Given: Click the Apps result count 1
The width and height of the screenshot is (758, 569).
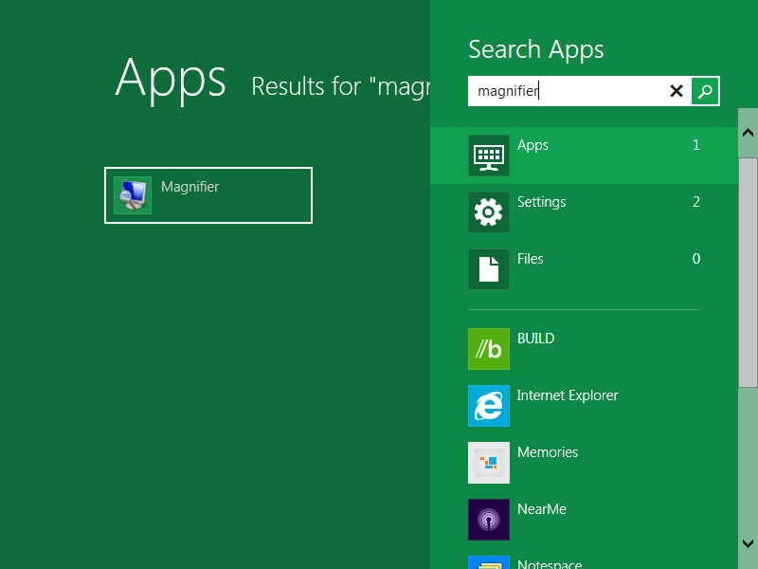Looking at the screenshot, I should 696,145.
